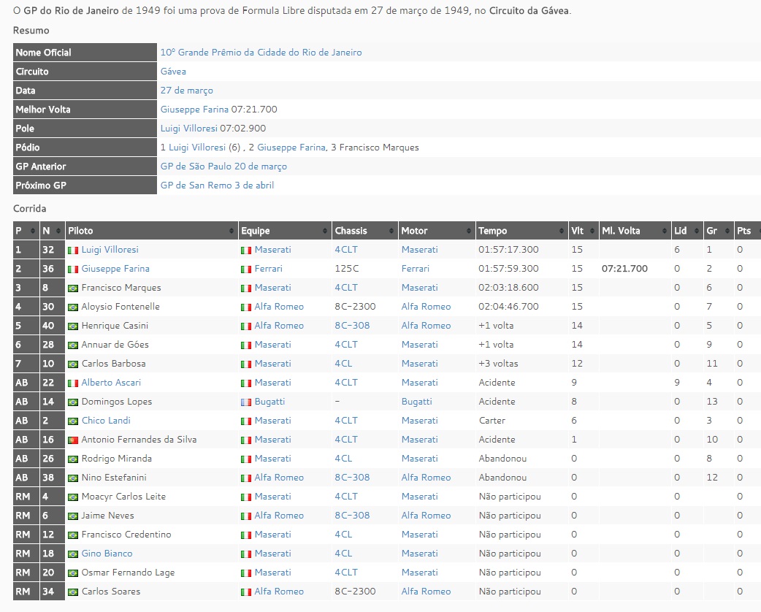Go to GP de São Paulo 20 de março

coord(223,166)
